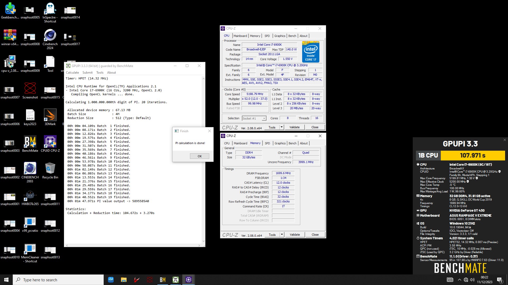The height and width of the screenshot is (285, 508).
Task: Open Cinebench 2024 desktop icon
Action: coord(50,39)
